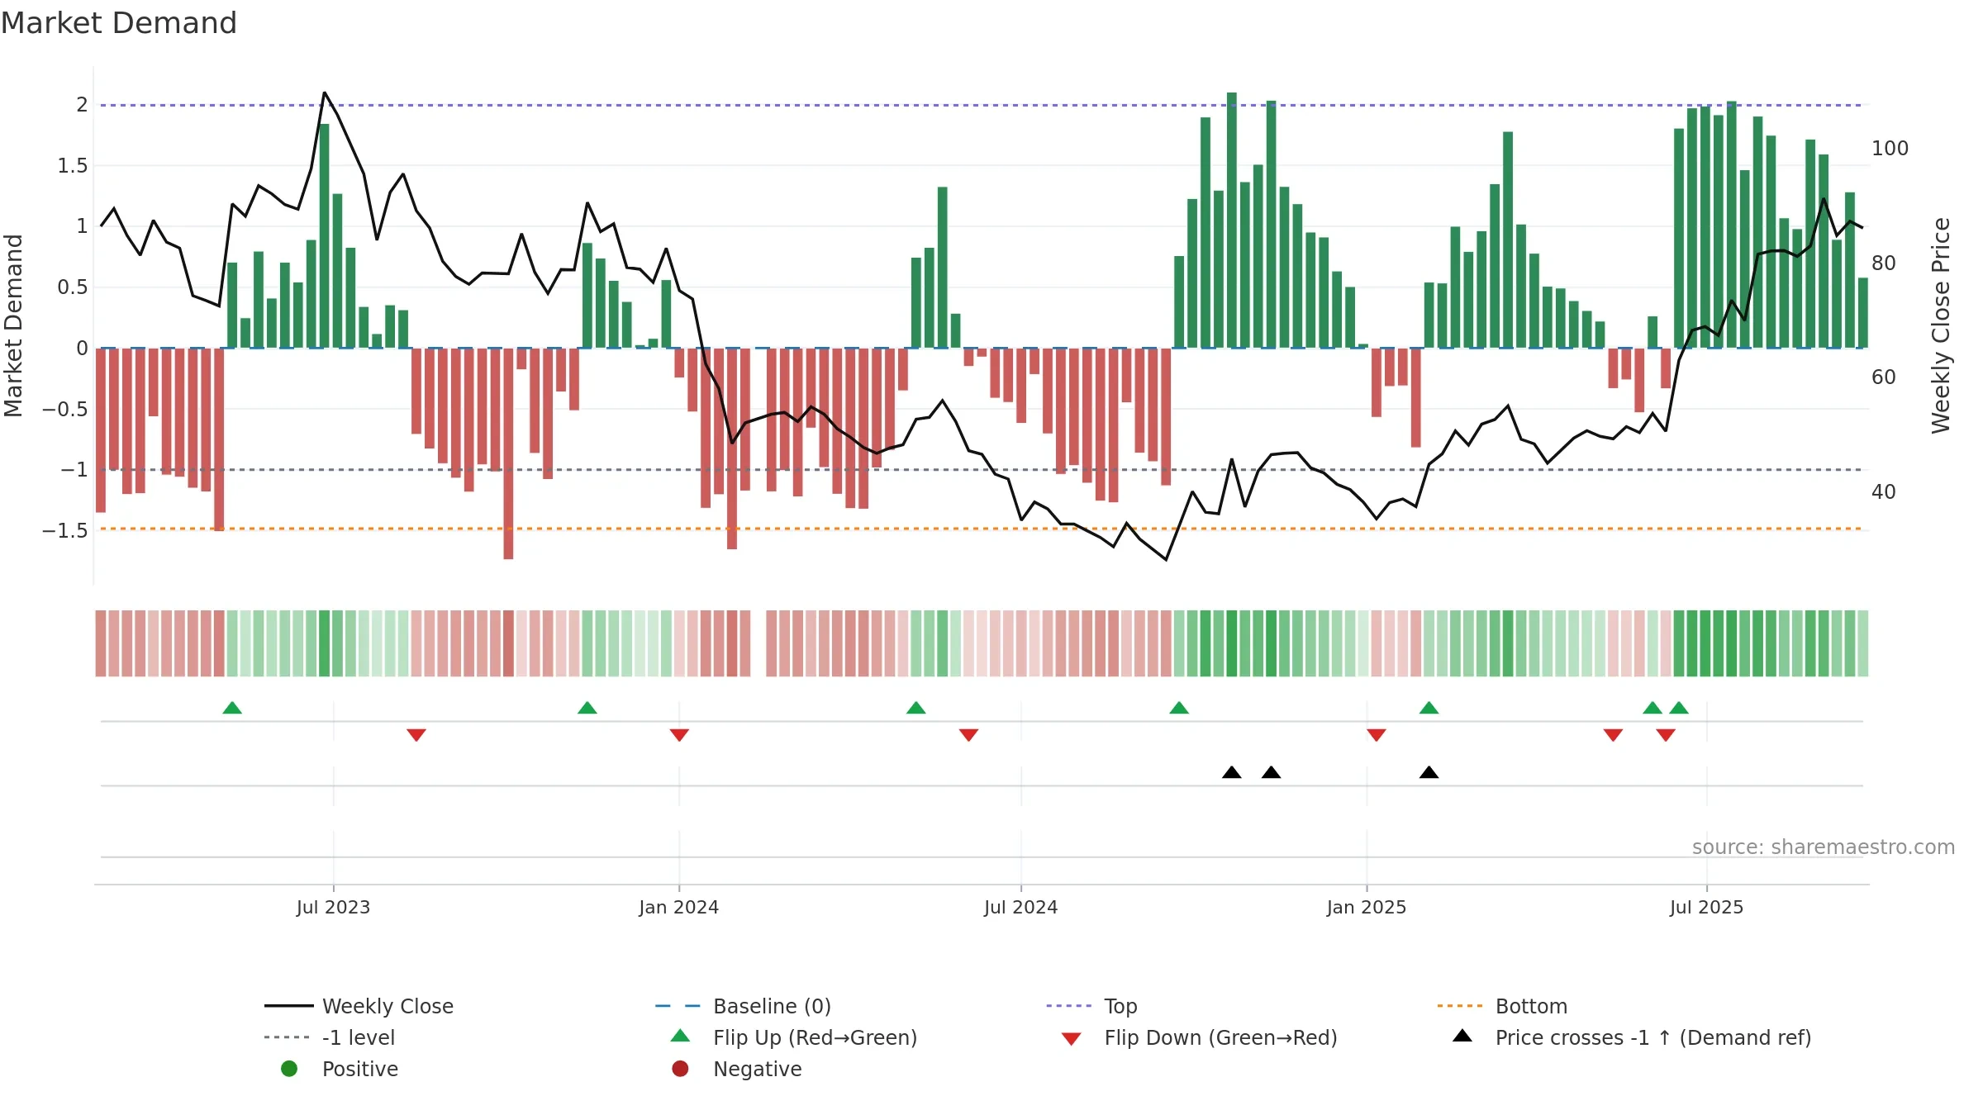This screenshot has height=1115, width=1983.
Task: Click the black Price crosses triangle legend icon
Action: click(x=1462, y=1036)
